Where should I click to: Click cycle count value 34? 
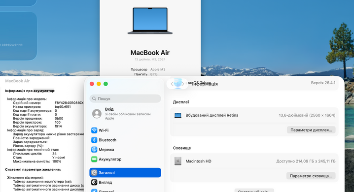[x=54, y=154]
